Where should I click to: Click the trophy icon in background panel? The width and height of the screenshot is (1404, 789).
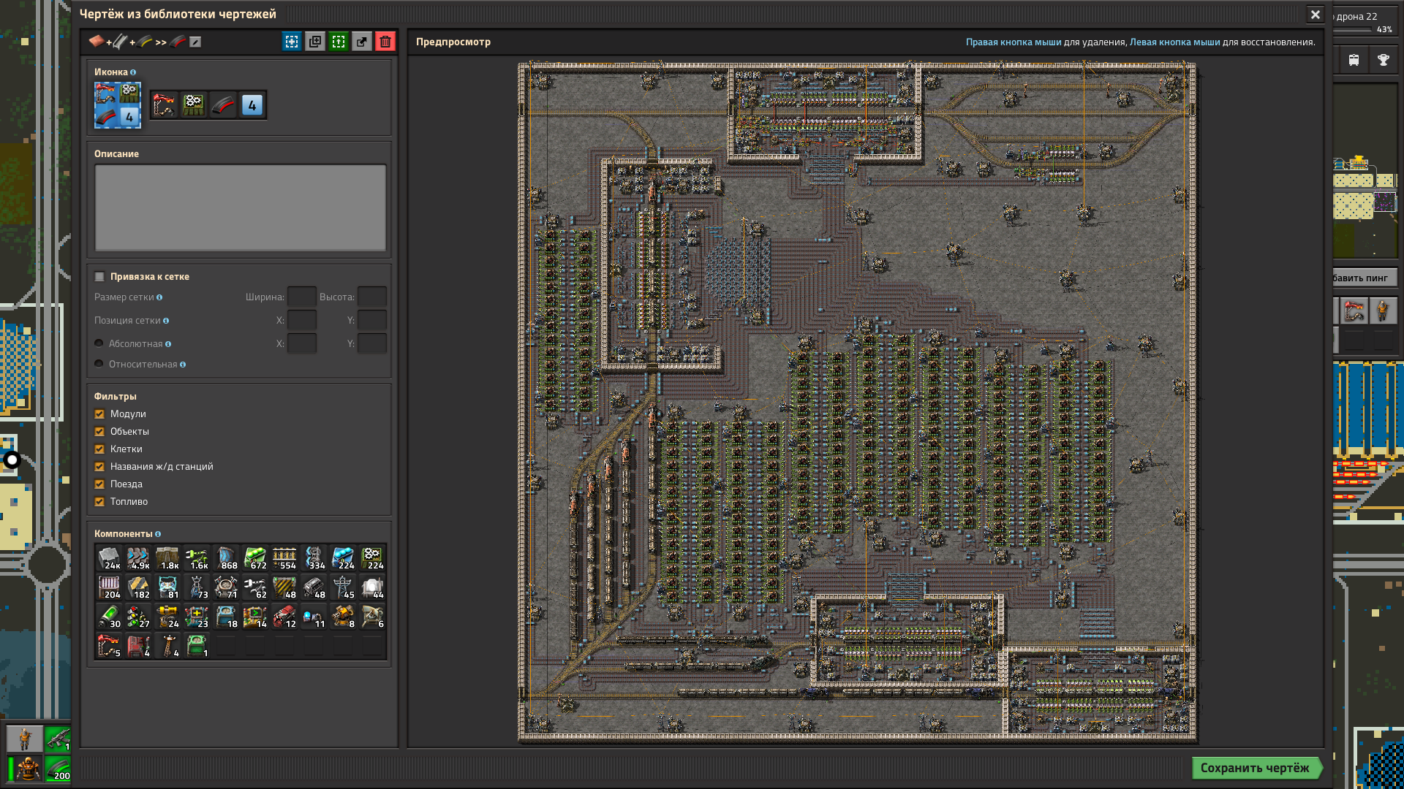click(1384, 60)
